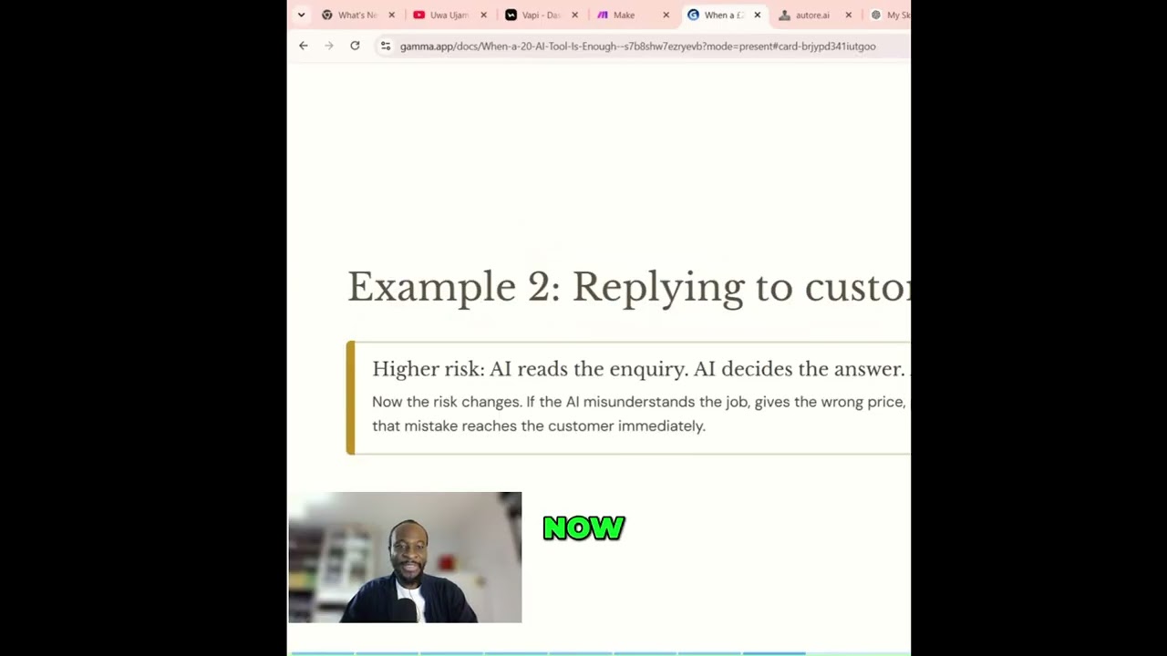Close the autore.ai tab
This screenshot has width=1167, height=656.
848,15
